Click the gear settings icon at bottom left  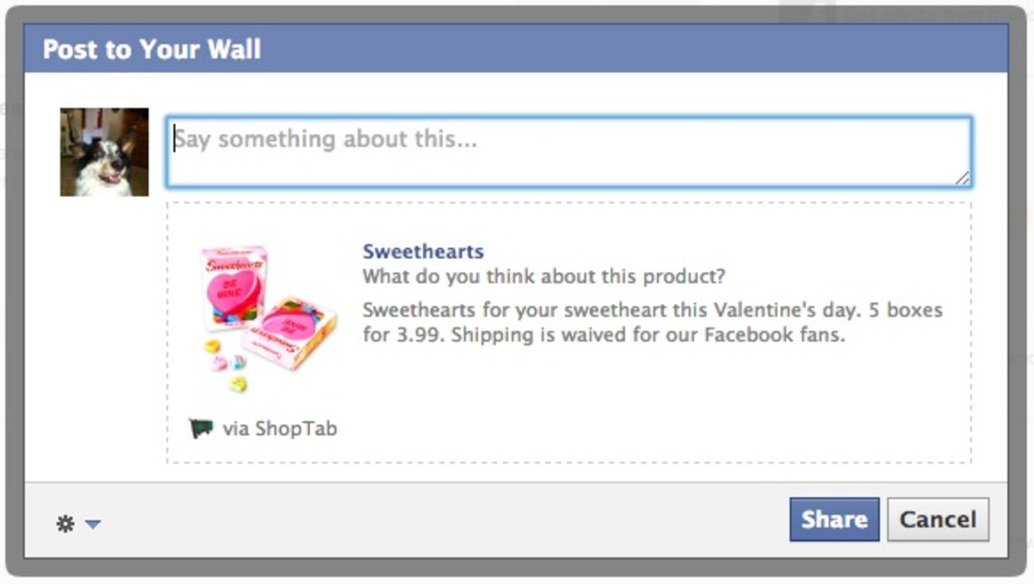point(66,523)
